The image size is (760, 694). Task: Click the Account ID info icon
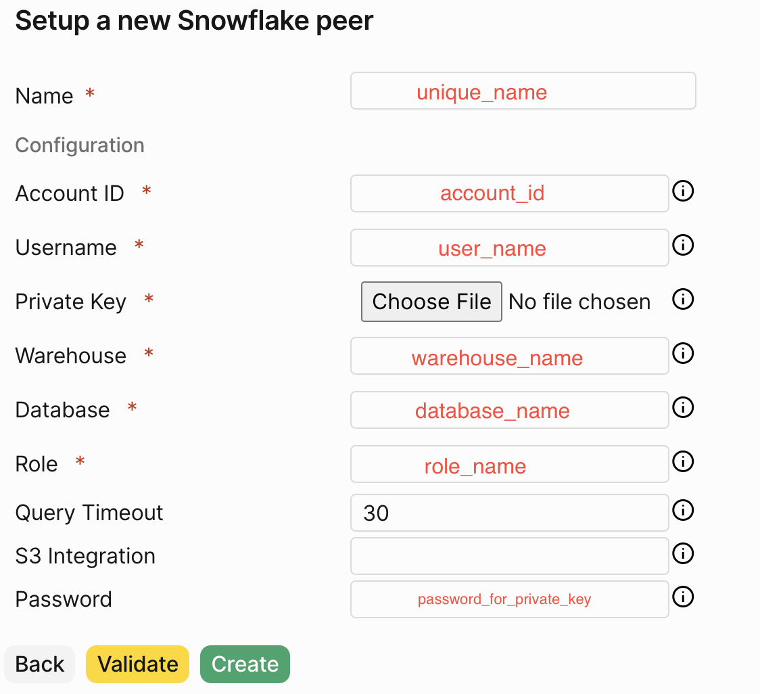683,191
